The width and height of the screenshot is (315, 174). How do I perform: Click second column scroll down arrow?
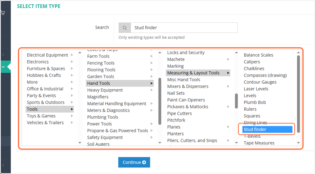160,143
